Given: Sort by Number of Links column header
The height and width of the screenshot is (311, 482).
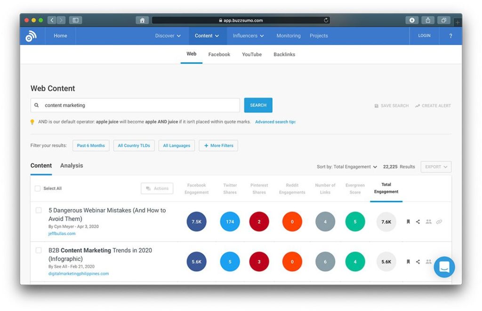Looking at the screenshot, I should pos(325,188).
